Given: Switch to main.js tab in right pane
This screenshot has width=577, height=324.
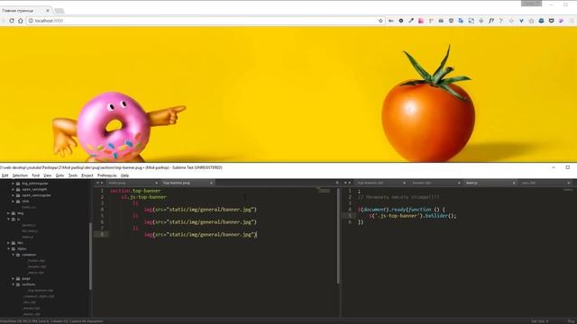Looking at the screenshot, I should 490,183.
